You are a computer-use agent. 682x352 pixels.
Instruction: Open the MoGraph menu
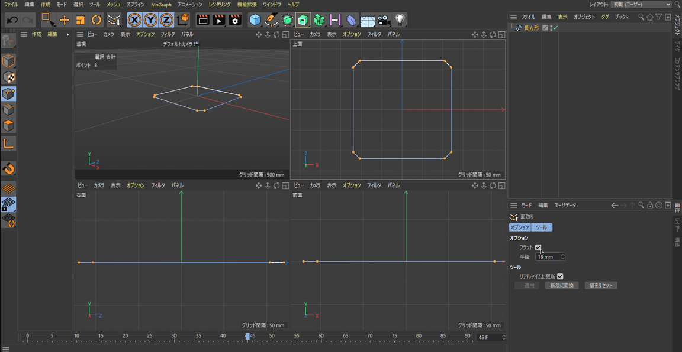click(x=161, y=5)
